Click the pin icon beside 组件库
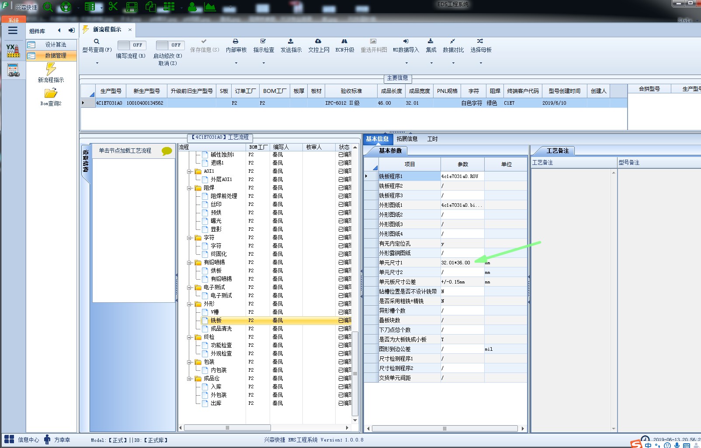Screen dimensions: 701x448 tap(71, 31)
